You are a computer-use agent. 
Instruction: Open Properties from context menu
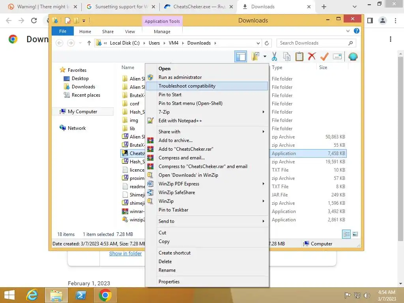click(207, 282)
